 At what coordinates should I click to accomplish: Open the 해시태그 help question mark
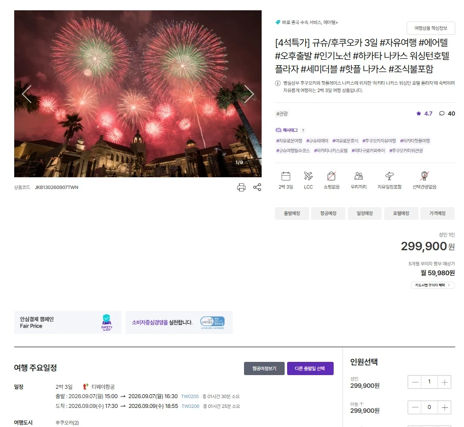[303, 130]
